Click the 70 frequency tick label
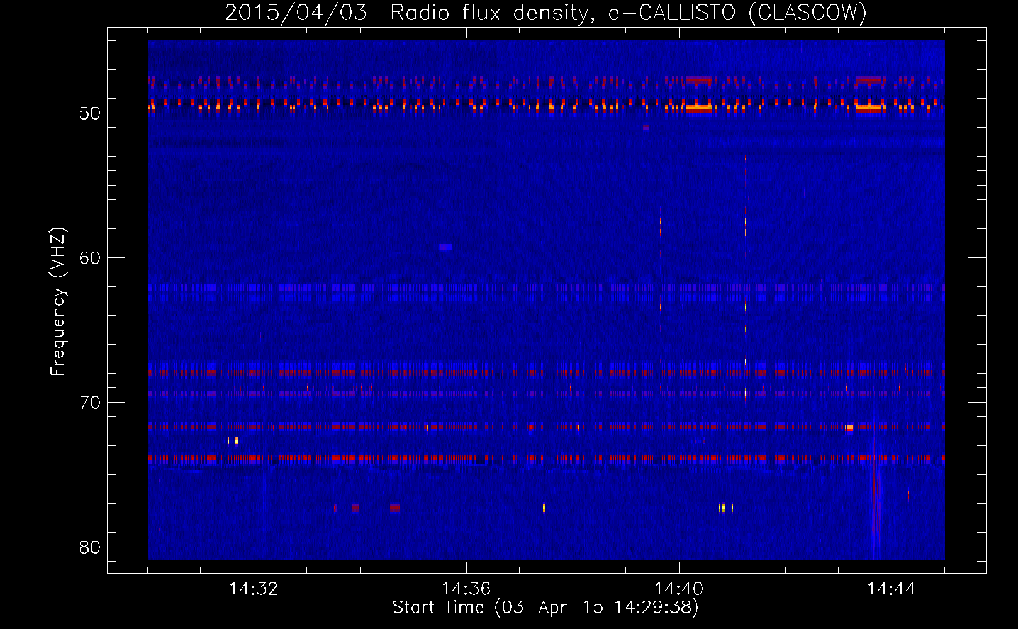The height and width of the screenshot is (629, 1018). (x=90, y=403)
